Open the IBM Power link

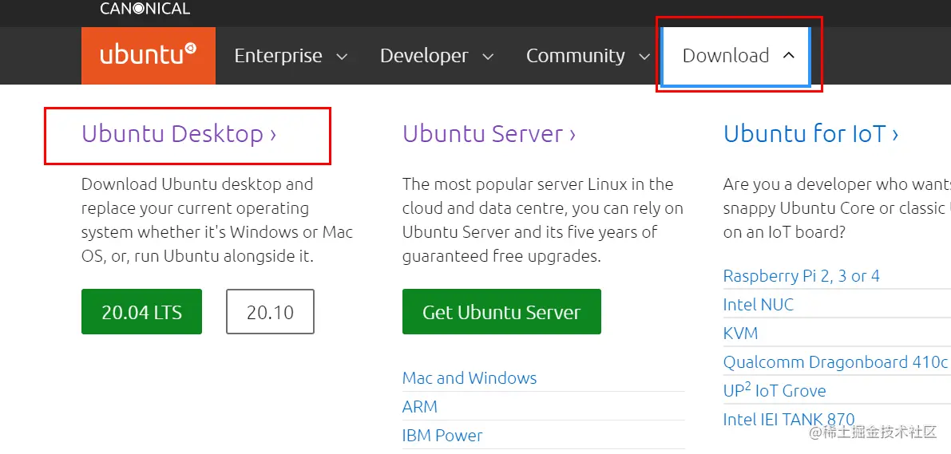[x=442, y=436]
